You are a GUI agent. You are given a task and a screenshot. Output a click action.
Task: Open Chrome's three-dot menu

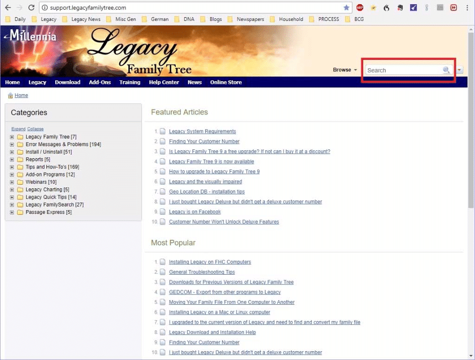pos(467,7)
